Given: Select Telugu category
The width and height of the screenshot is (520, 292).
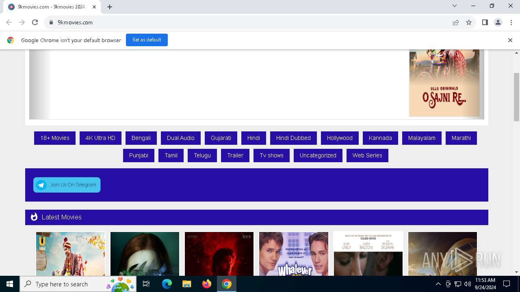Looking at the screenshot, I should pyautogui.click(x=202, y=155).
